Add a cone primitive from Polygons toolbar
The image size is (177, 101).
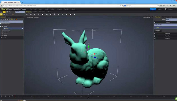tap(35, 14)
